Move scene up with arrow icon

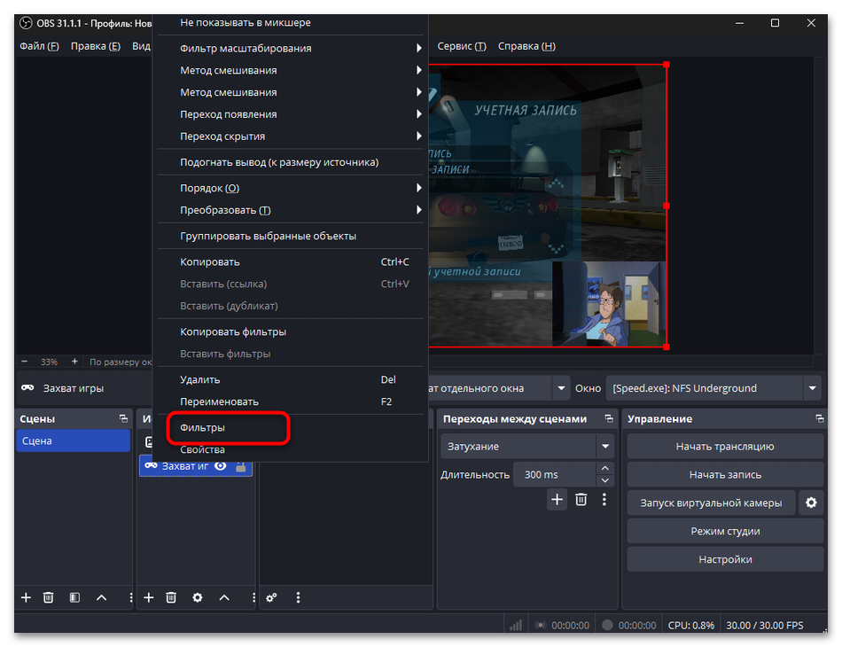[101, 597]
